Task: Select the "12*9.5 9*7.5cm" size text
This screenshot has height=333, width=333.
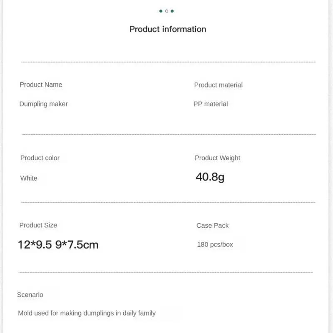Action: 58,245
